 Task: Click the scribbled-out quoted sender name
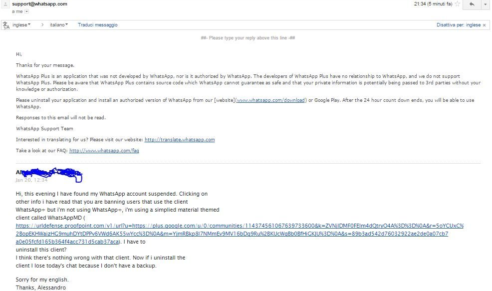50,174
